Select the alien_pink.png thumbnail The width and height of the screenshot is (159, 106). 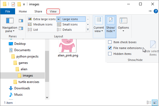pos(68,46)
